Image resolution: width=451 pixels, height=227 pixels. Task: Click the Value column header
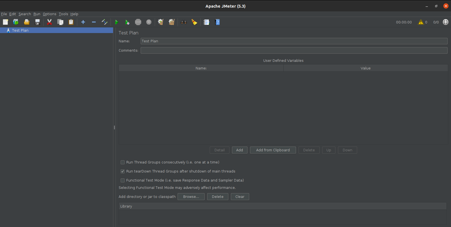click(x=366, y=68)
